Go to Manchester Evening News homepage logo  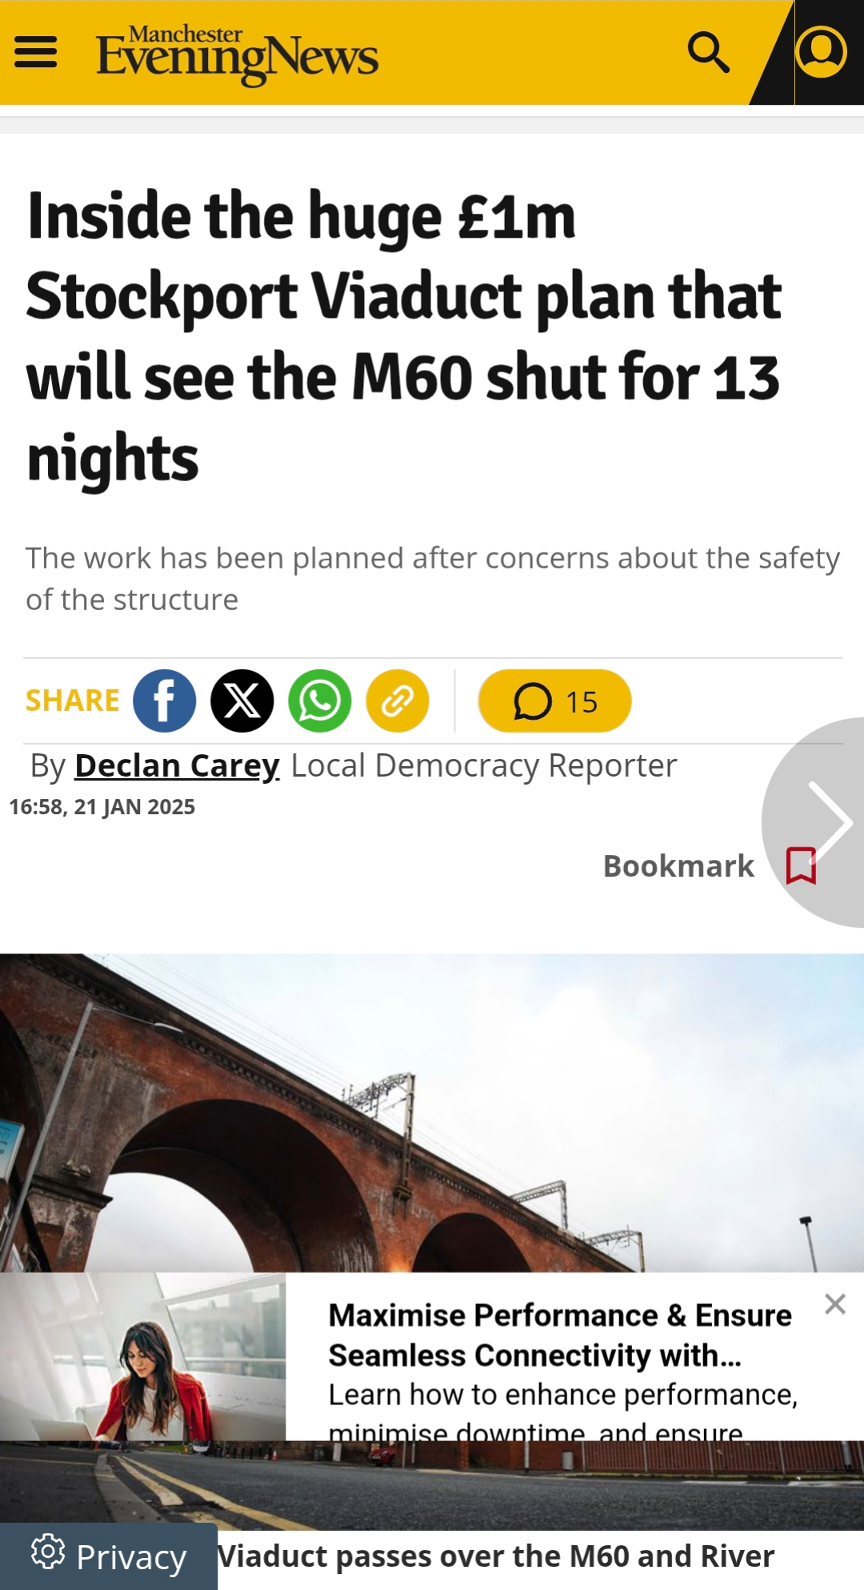pyautogui.click(x=237, y=54)
